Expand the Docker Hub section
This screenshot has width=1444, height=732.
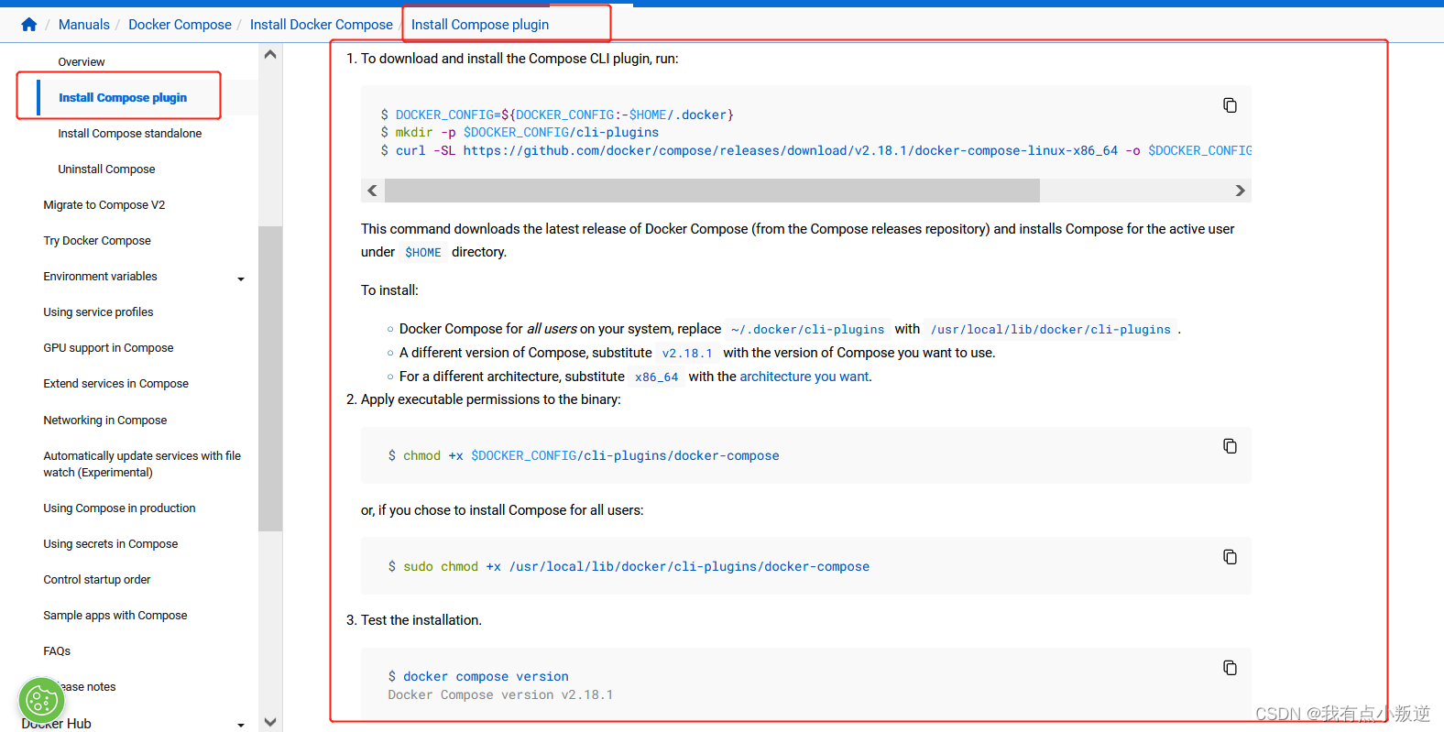pos(241,725)
